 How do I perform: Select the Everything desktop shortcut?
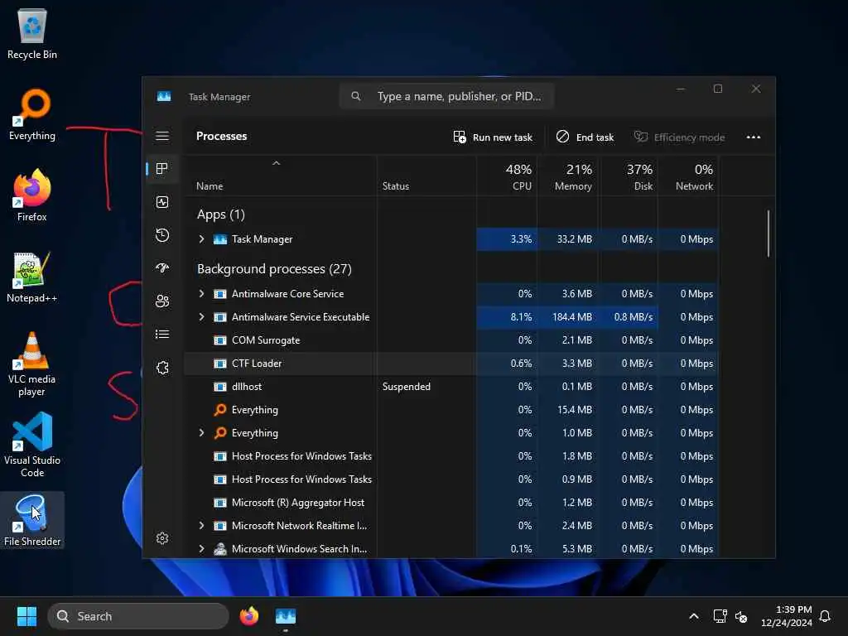click(32, 114)
